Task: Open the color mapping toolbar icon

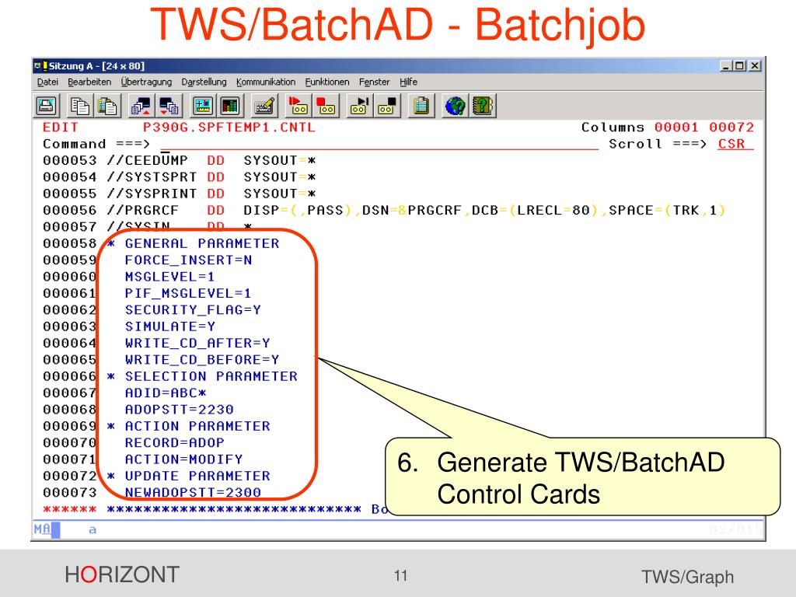Action: [x=229, y=106]
